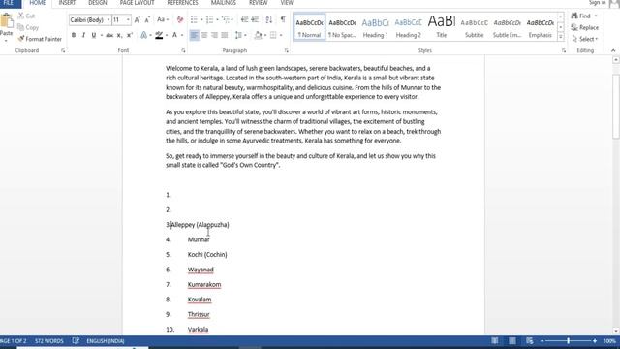Click the Format Painter brush

(21, 39)
